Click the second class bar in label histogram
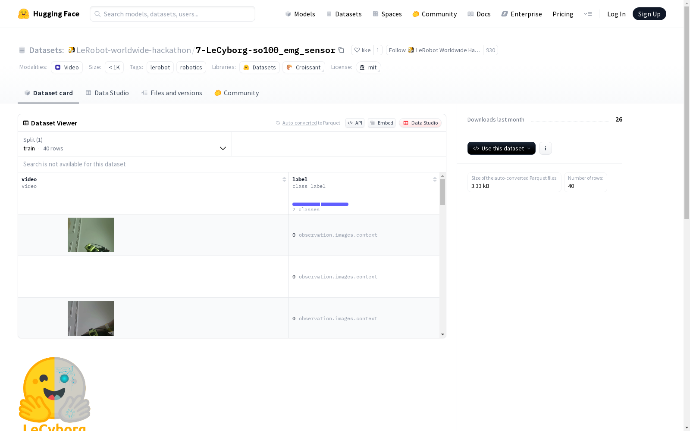Screen dimensions: 690x431 (x=335, y=204)
